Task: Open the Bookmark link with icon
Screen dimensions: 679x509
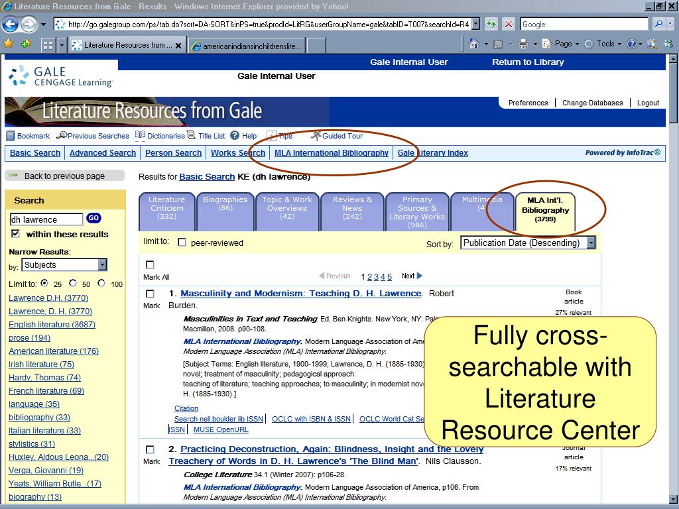Action: 28,136
